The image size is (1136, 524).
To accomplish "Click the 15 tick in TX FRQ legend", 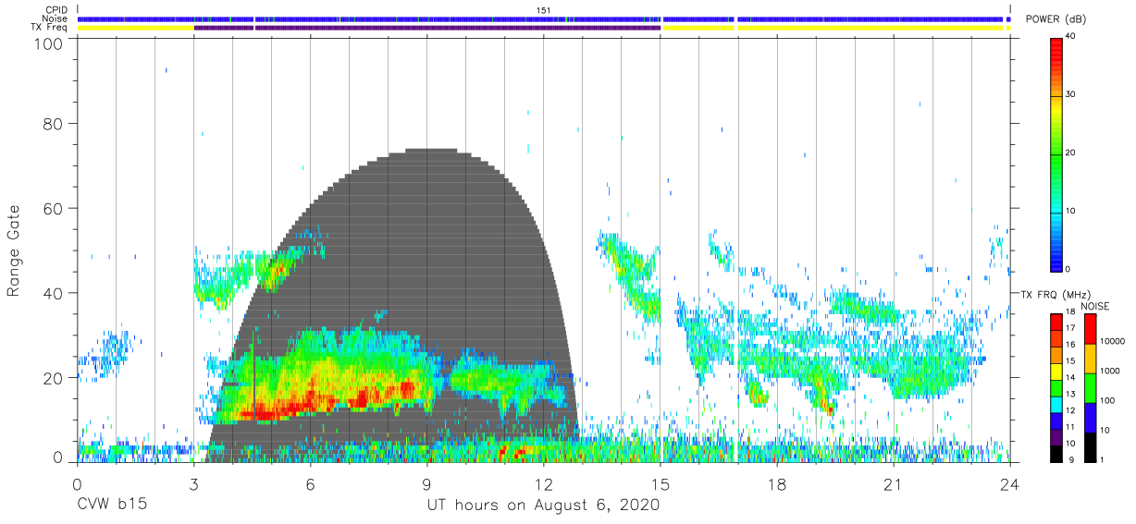I will pyautogui.click(x=1072, y=361).
